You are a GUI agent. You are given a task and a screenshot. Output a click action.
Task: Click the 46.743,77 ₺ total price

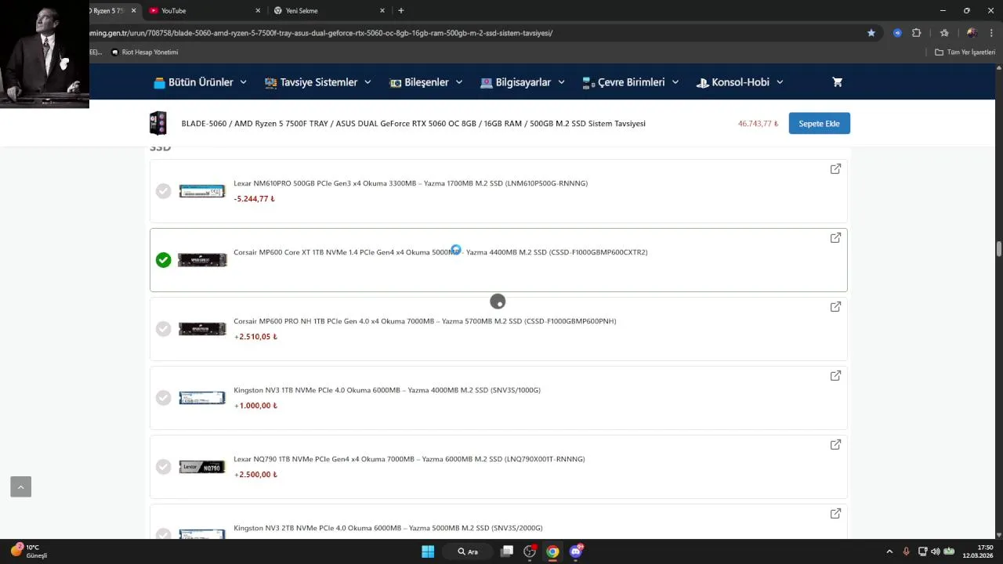pos(759,124)
